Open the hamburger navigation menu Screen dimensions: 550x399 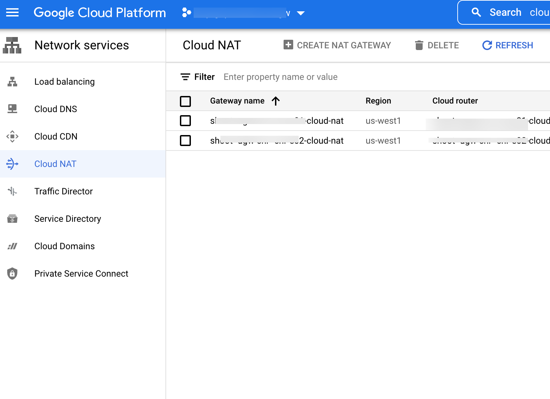(x=12, y=13)
